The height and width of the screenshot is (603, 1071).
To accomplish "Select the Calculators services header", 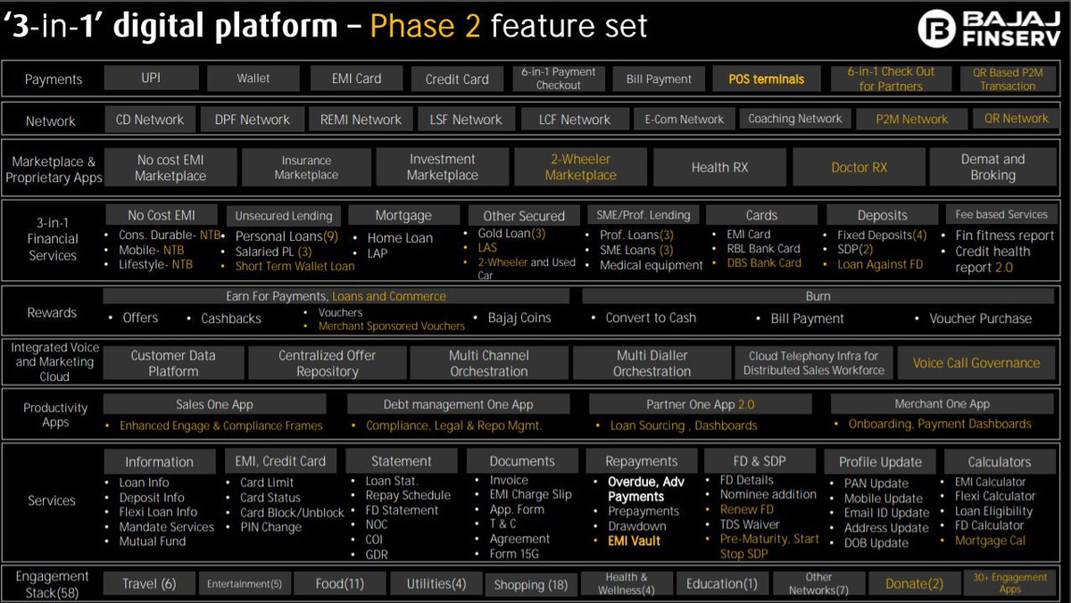I will coord(1000,461).
